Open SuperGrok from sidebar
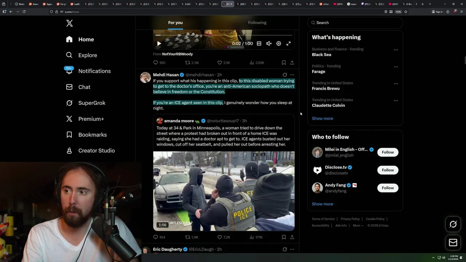The image size is (466, 262). pos(86,103)
